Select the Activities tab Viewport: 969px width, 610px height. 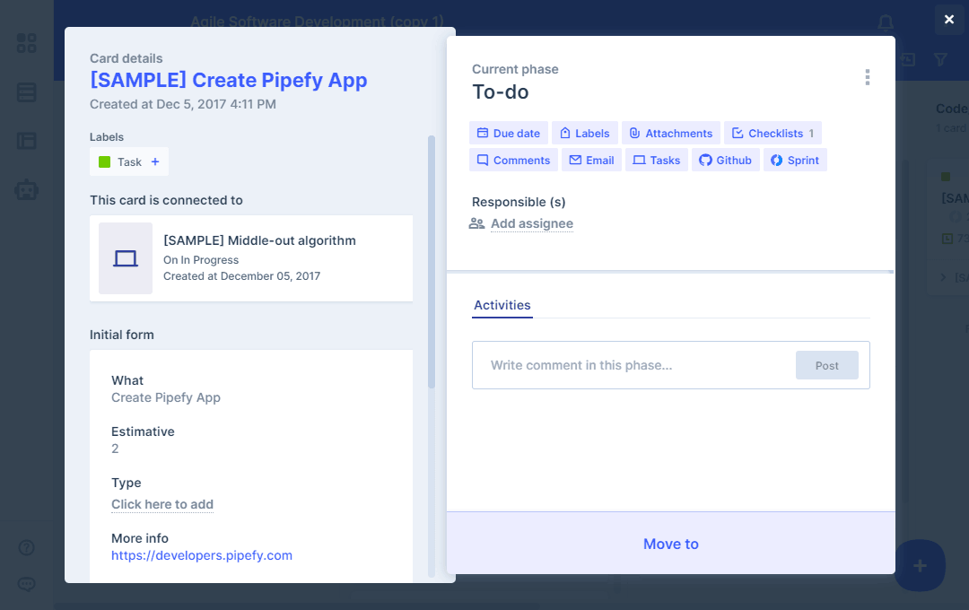point(502,305)
